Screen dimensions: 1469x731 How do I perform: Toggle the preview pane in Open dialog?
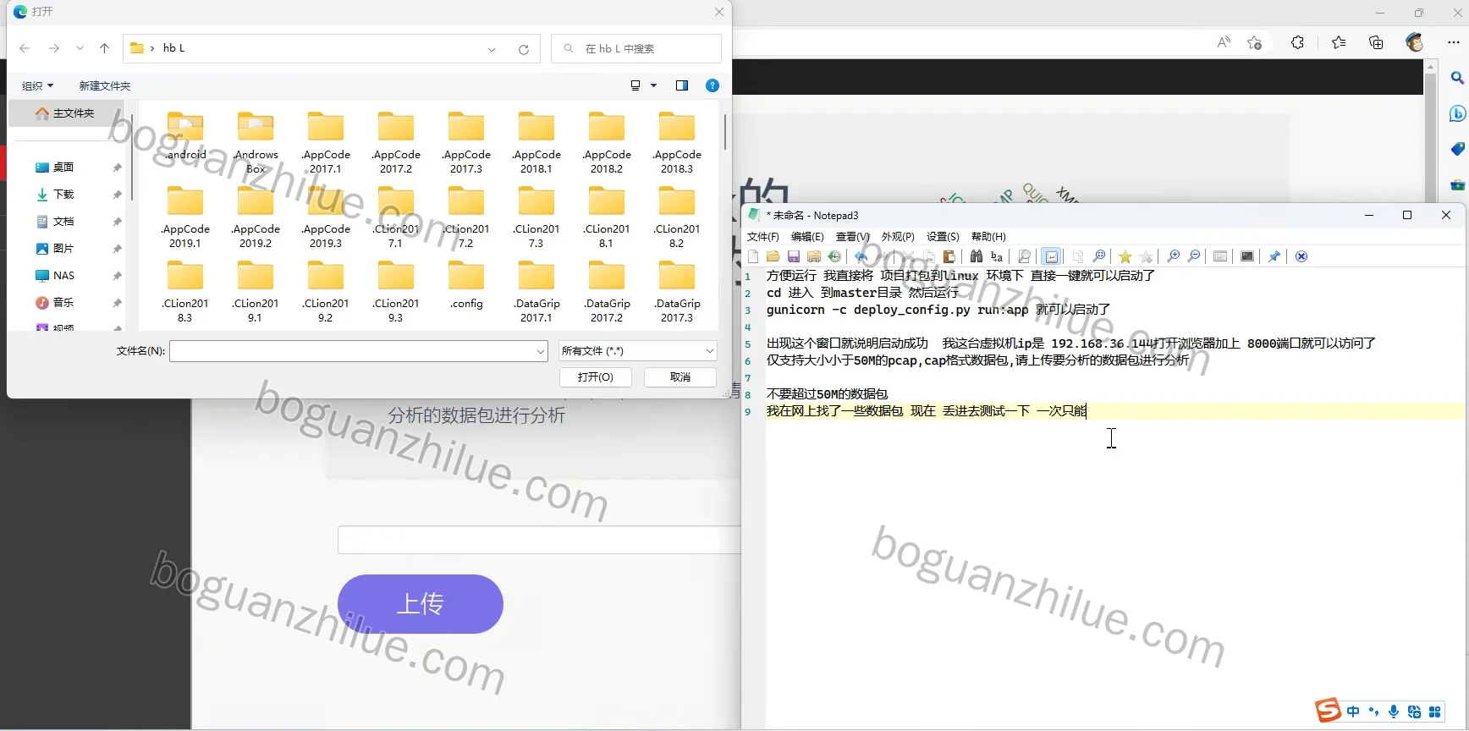pyautogui.click(x=682, y=85)
